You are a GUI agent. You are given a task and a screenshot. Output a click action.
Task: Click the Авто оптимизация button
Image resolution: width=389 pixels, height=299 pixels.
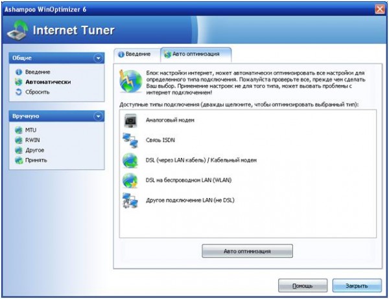click(248, 251)
